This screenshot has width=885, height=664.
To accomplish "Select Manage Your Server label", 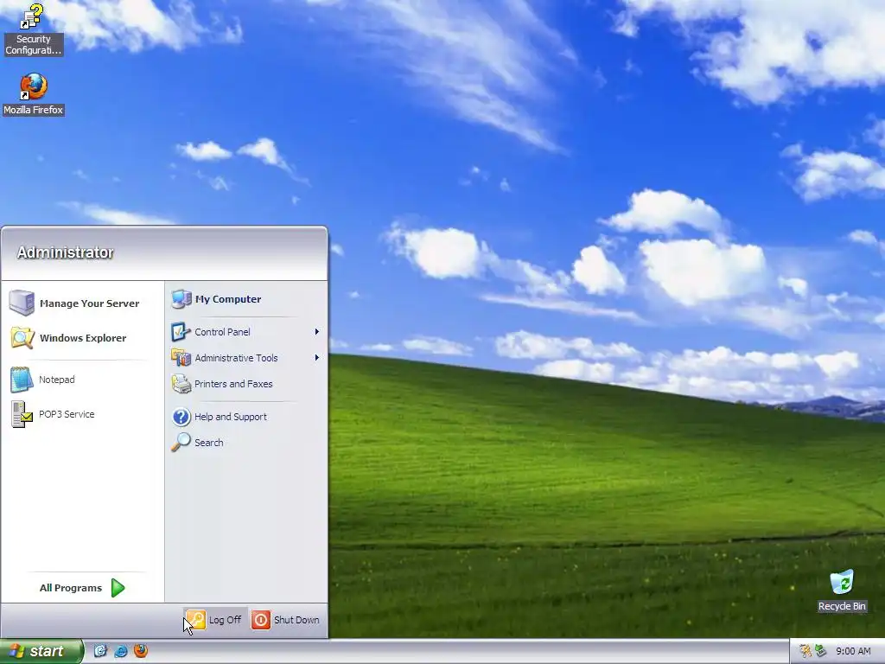I will pos(89,303).
